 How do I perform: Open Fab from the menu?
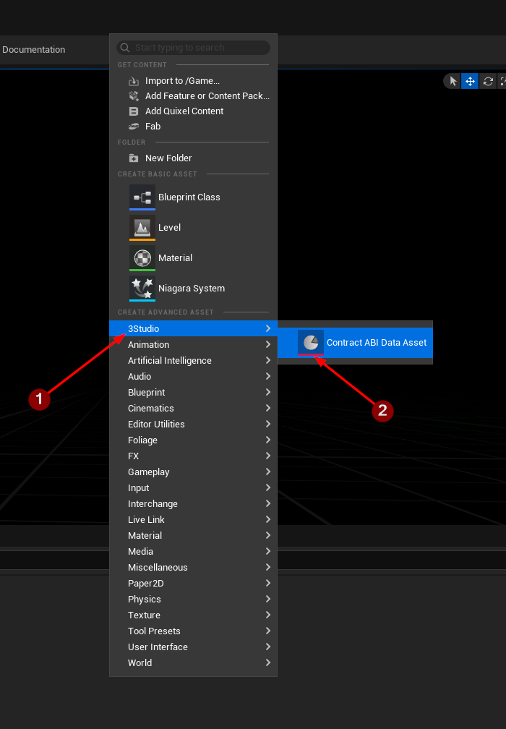tap(193, 127)
